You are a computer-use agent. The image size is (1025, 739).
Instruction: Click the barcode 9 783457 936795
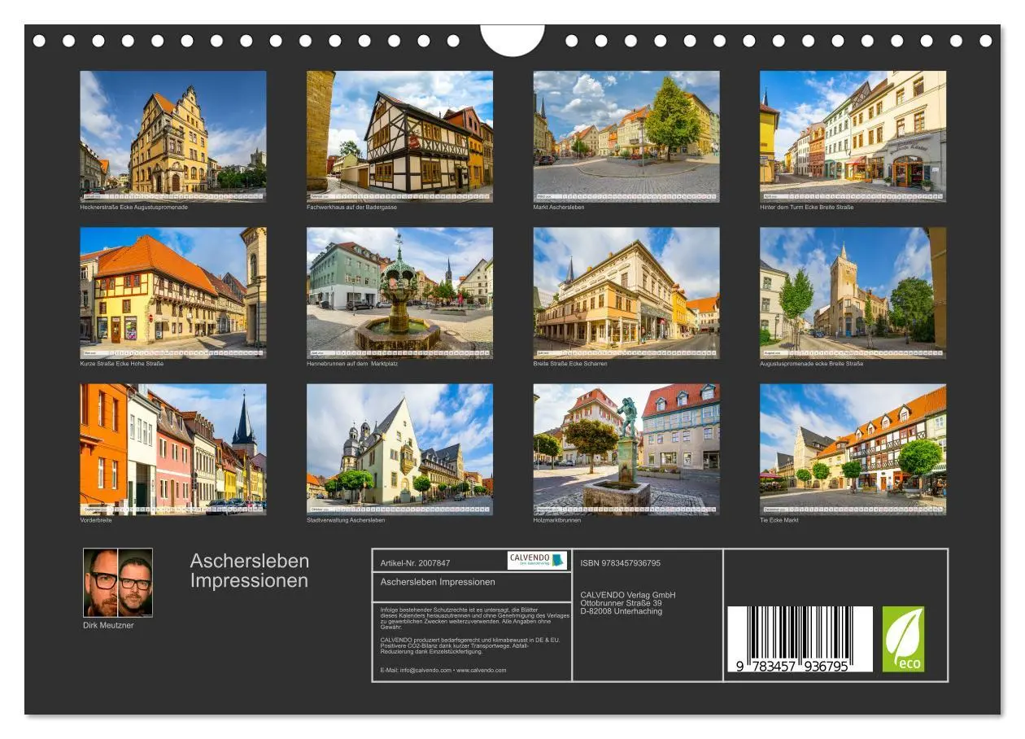[x=800, y=639]
